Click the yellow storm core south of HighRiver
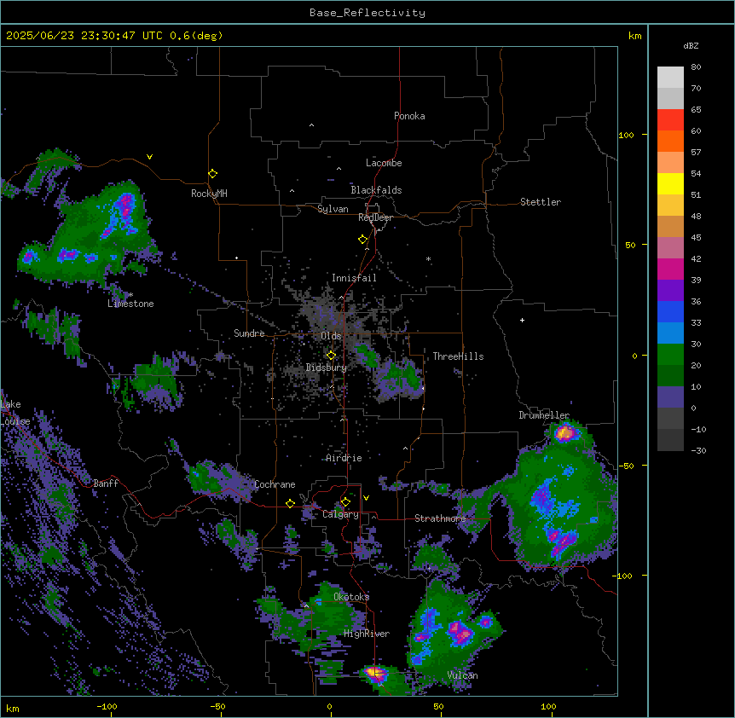 375,674
